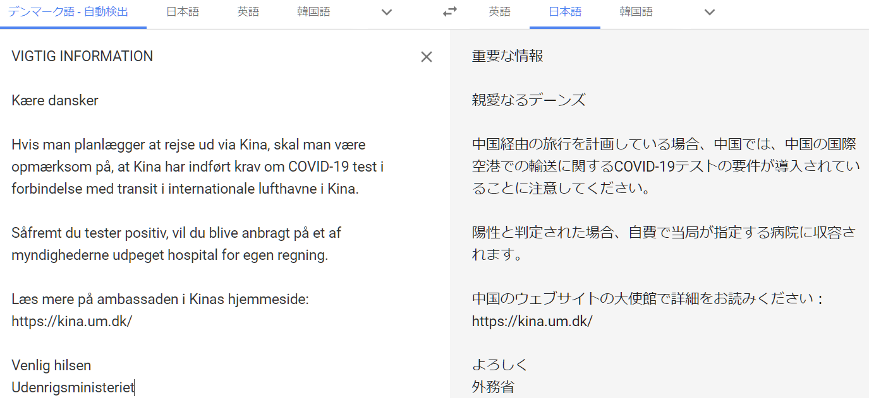
Task: Choose 日本語 as the source language
Action: coord(183,12)
